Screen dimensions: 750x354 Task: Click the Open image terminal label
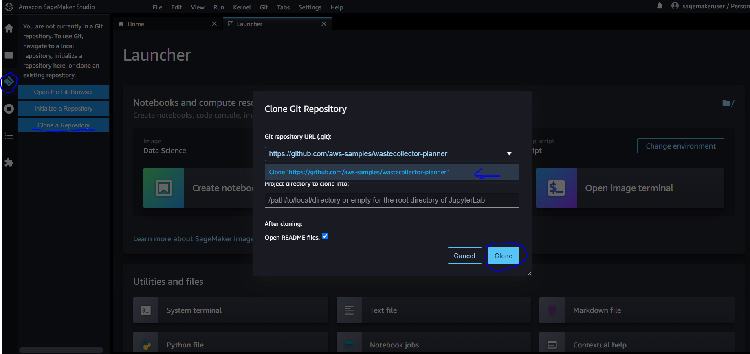click(x=629, y=188)
